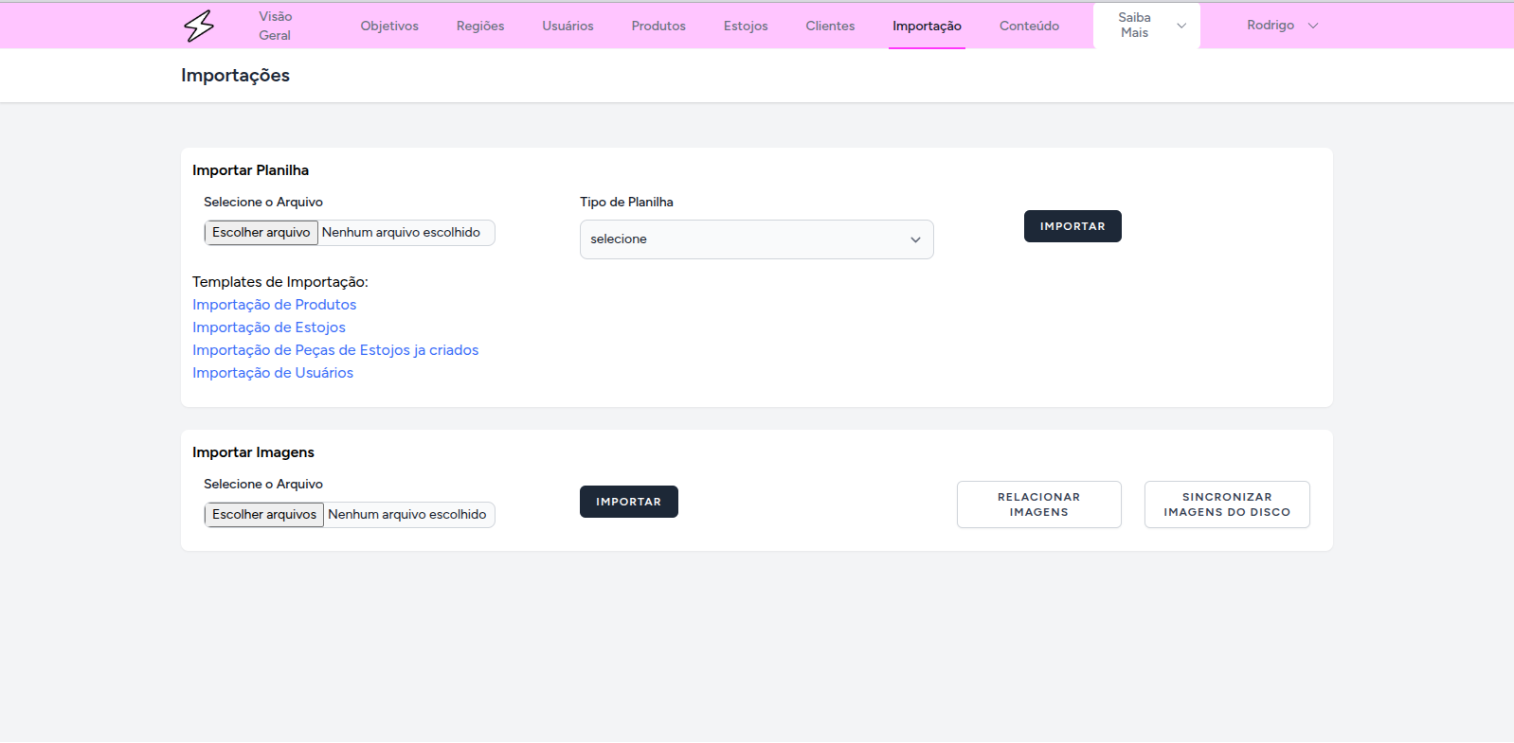Image resolution: width=1514 pixels, height=743 pixels.
Task: Go to the Clientes page
Action: [x=830, y=26]
